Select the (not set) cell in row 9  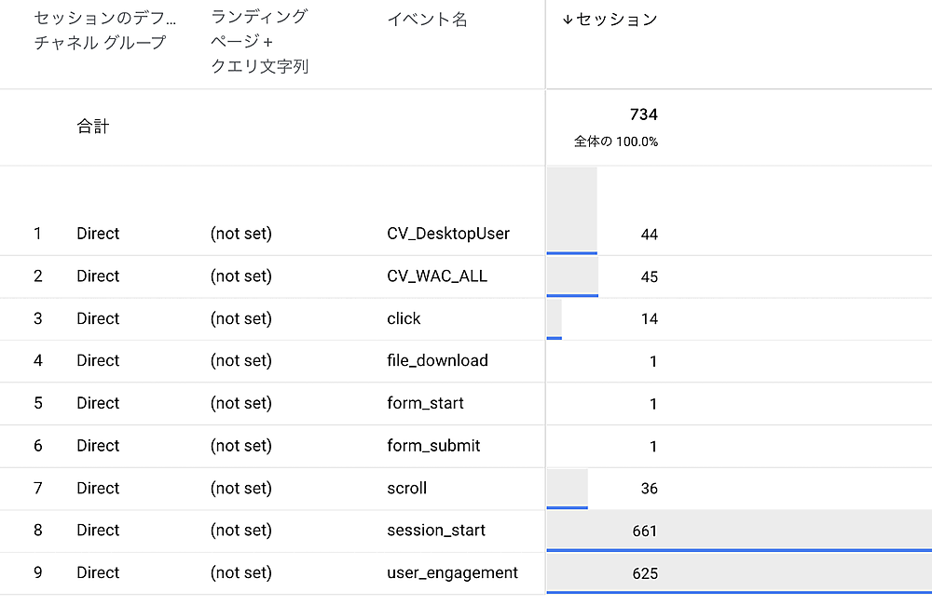(x=241, y=573)
